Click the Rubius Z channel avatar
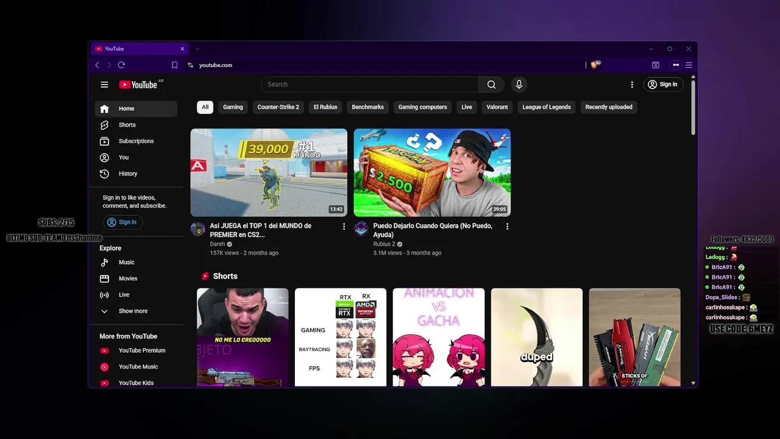 [x=361, y=229]
